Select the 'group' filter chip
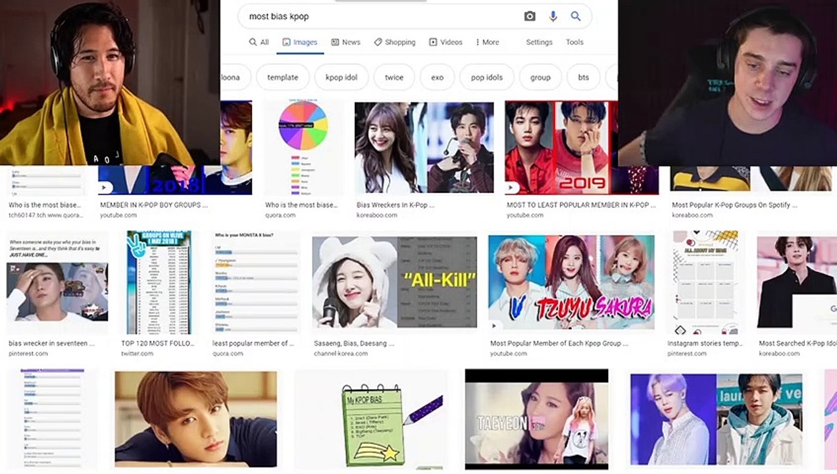This screenshot has height=474, width=837. click(540, 77)
